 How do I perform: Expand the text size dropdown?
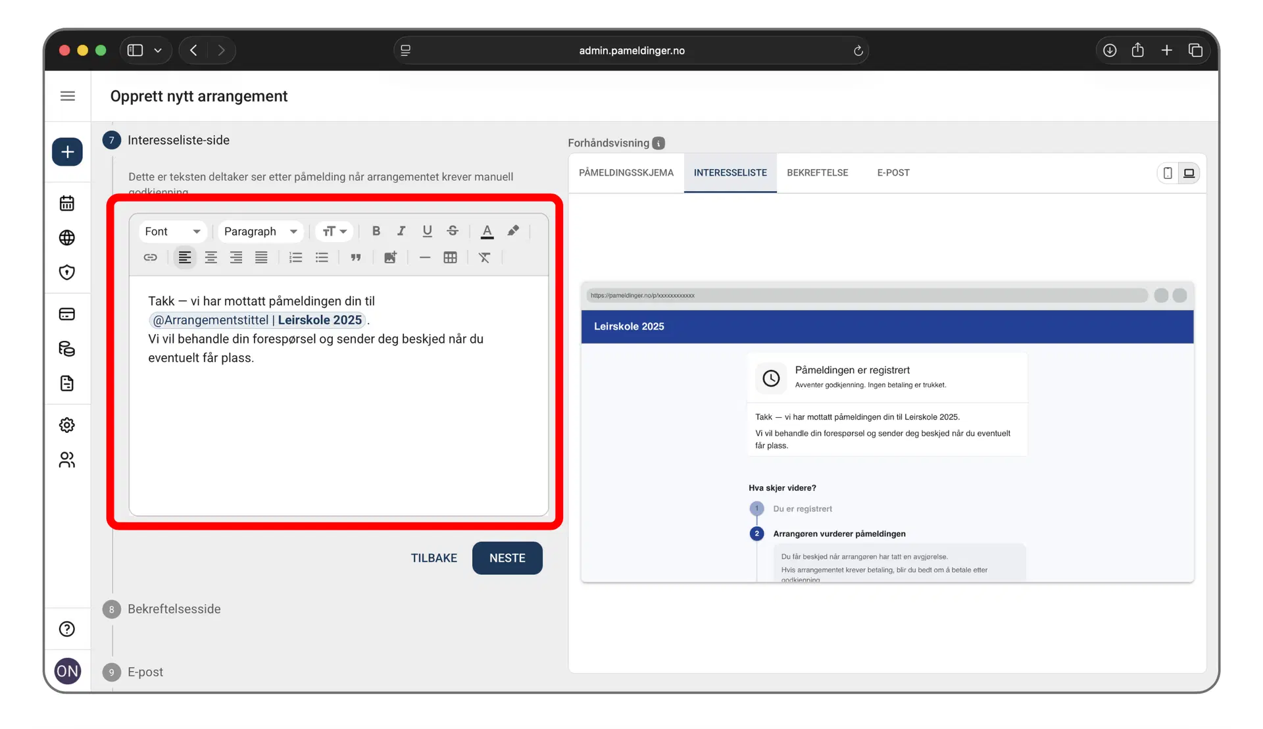click(334, 232)
